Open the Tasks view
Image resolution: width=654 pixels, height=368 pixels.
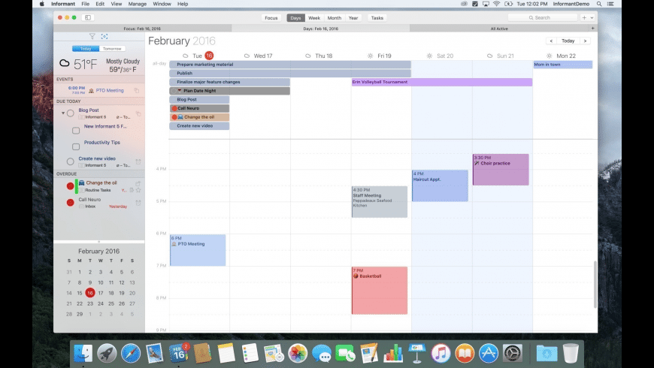click(377, 18)
